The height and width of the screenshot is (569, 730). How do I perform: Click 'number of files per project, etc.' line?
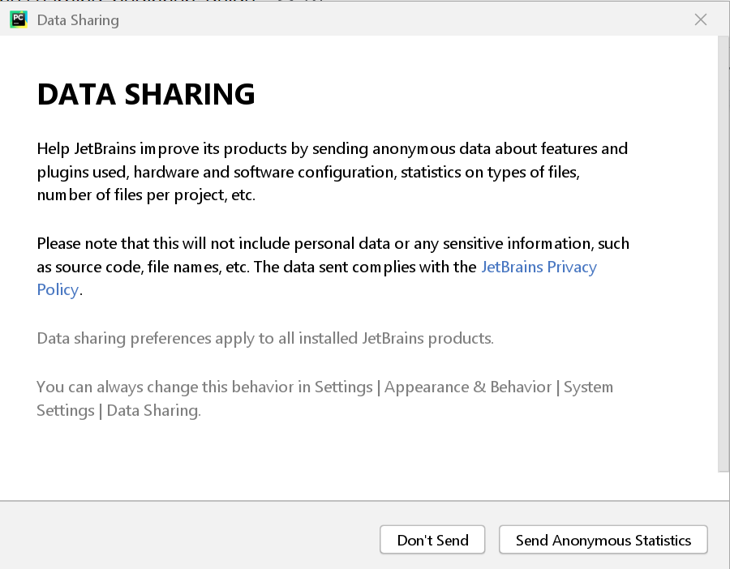tap(146, 195)
